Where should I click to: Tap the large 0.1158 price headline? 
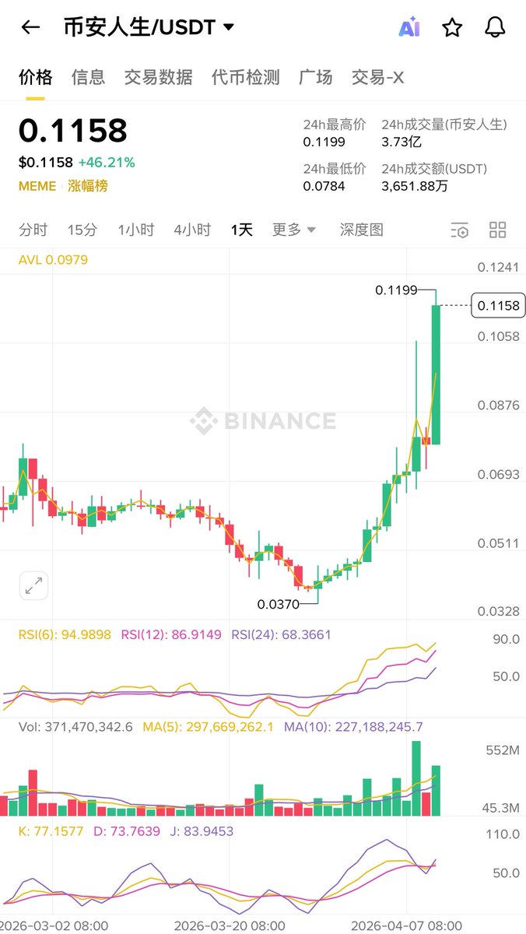click(x=73, y=131)
